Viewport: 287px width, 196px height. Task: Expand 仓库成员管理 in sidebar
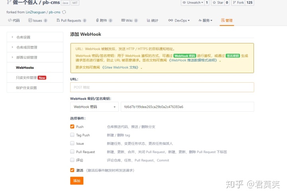click(x=35, y=47)
